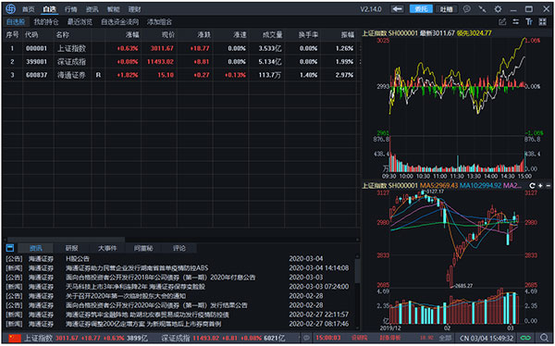The height and width of the screenshot is (346, 555).
Task: Click 深证成指 quote in bottom status bar
Action: click(223, 338)
